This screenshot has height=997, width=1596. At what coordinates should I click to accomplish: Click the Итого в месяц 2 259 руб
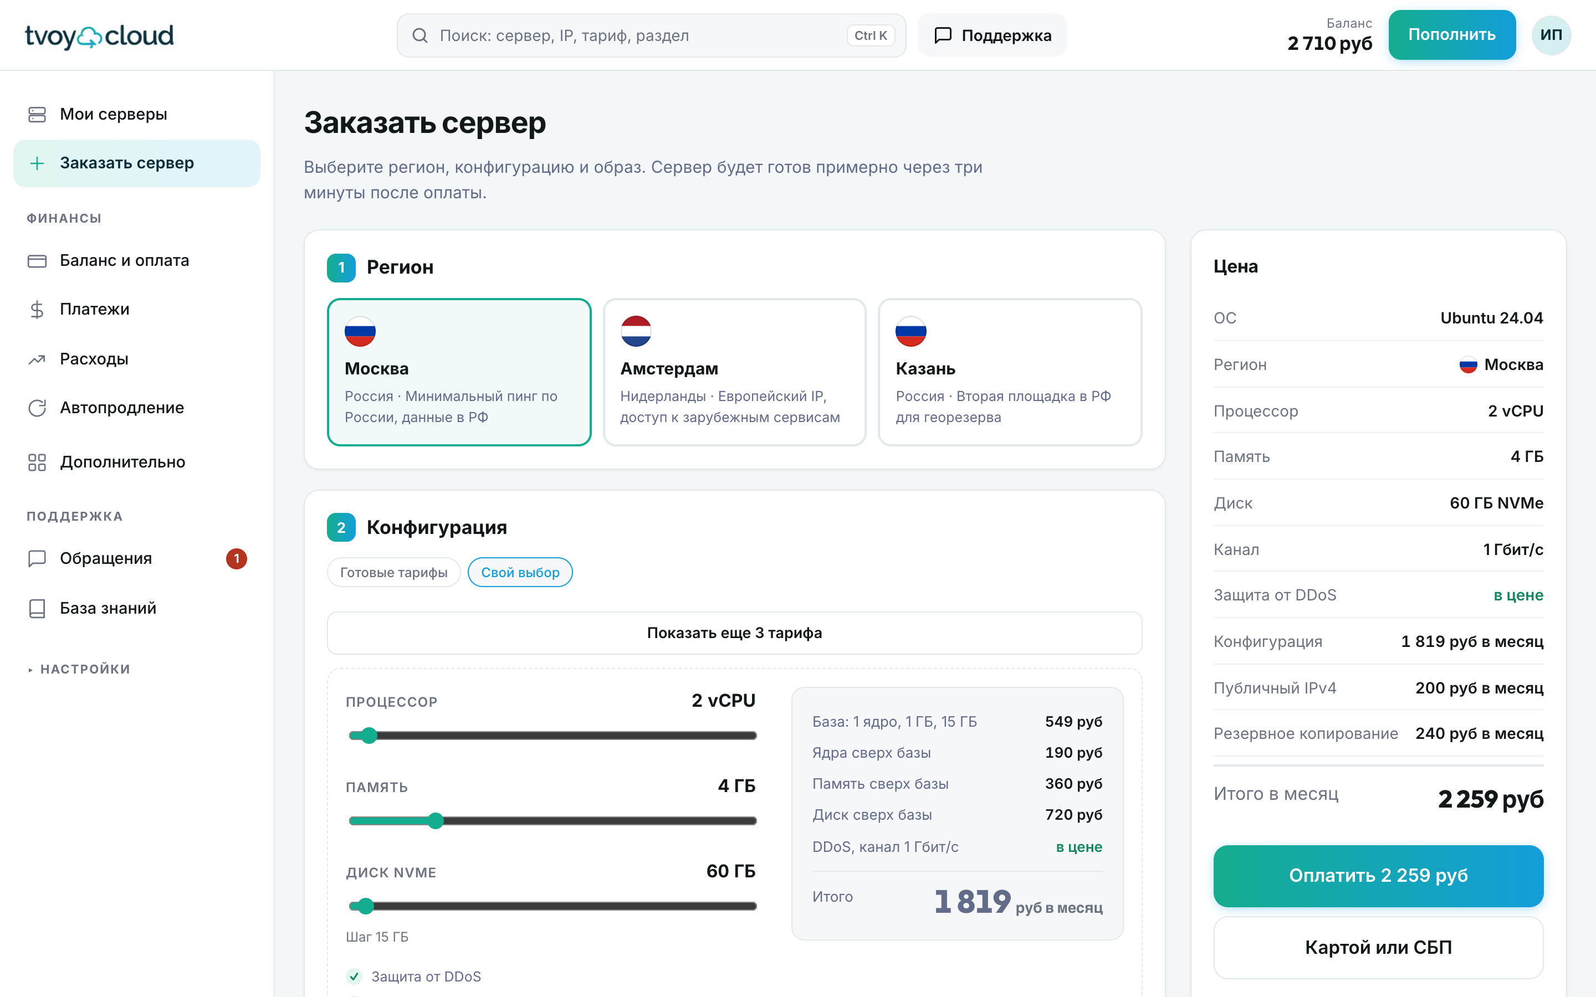tap(1378, 798)
